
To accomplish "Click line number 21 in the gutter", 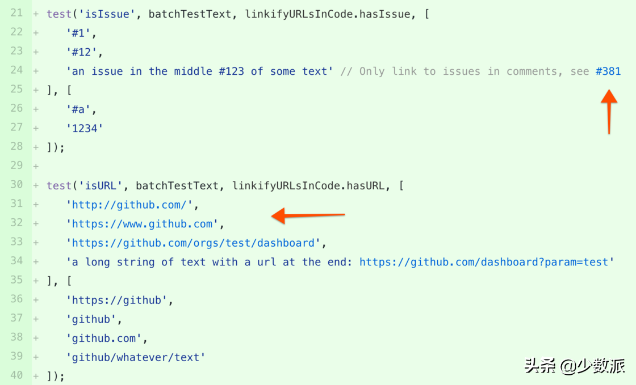I will [16, 13].
